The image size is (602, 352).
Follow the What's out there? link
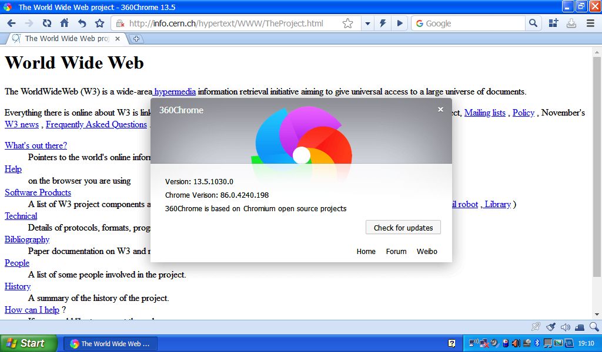click(36, 145)
